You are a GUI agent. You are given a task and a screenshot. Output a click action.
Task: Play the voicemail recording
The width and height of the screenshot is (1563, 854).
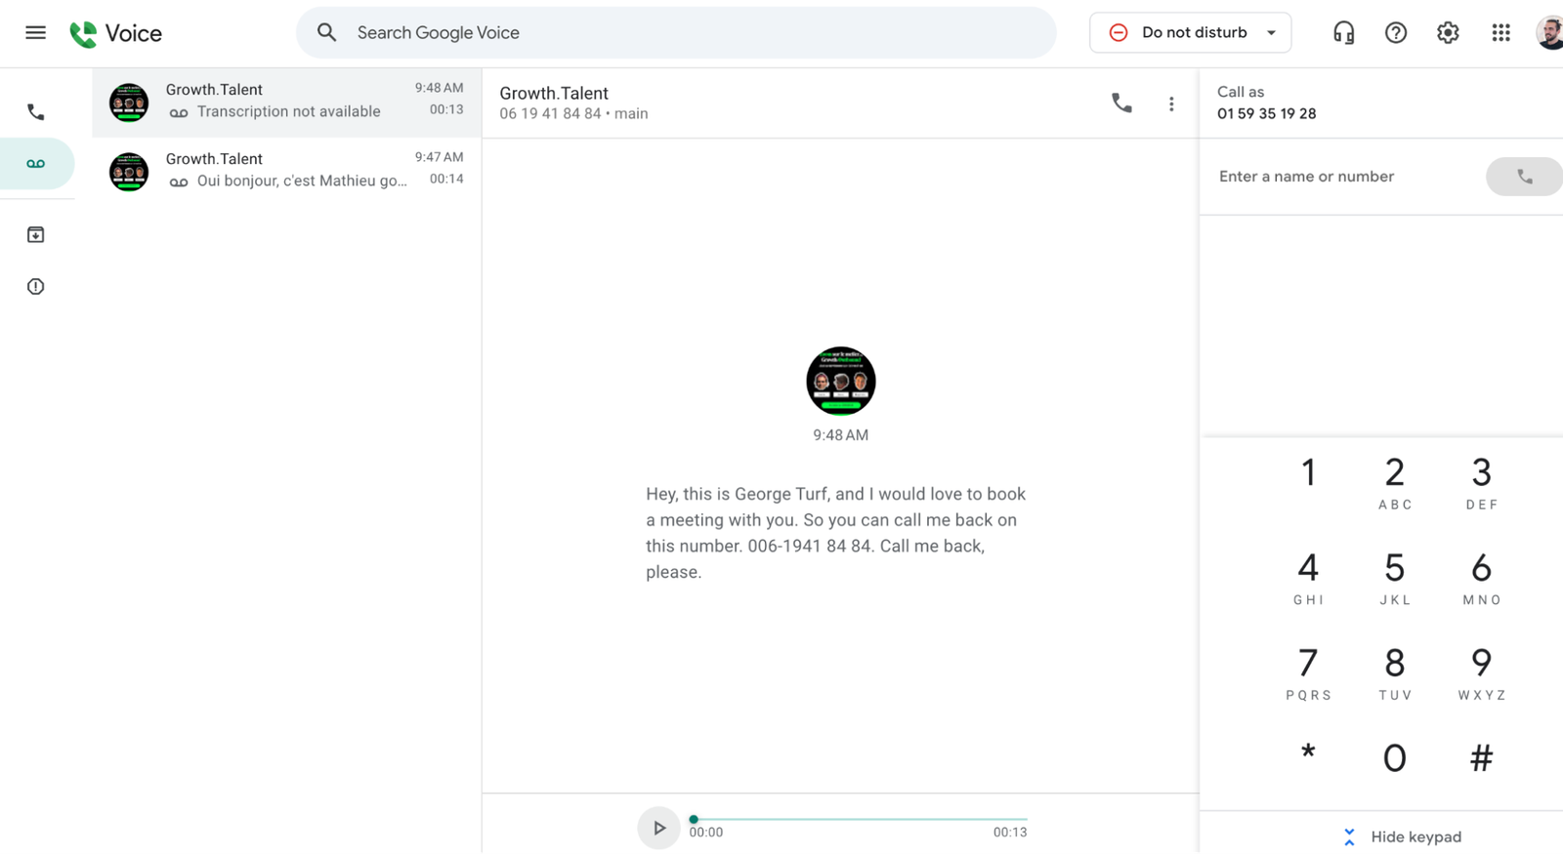[x=658, y=829]
